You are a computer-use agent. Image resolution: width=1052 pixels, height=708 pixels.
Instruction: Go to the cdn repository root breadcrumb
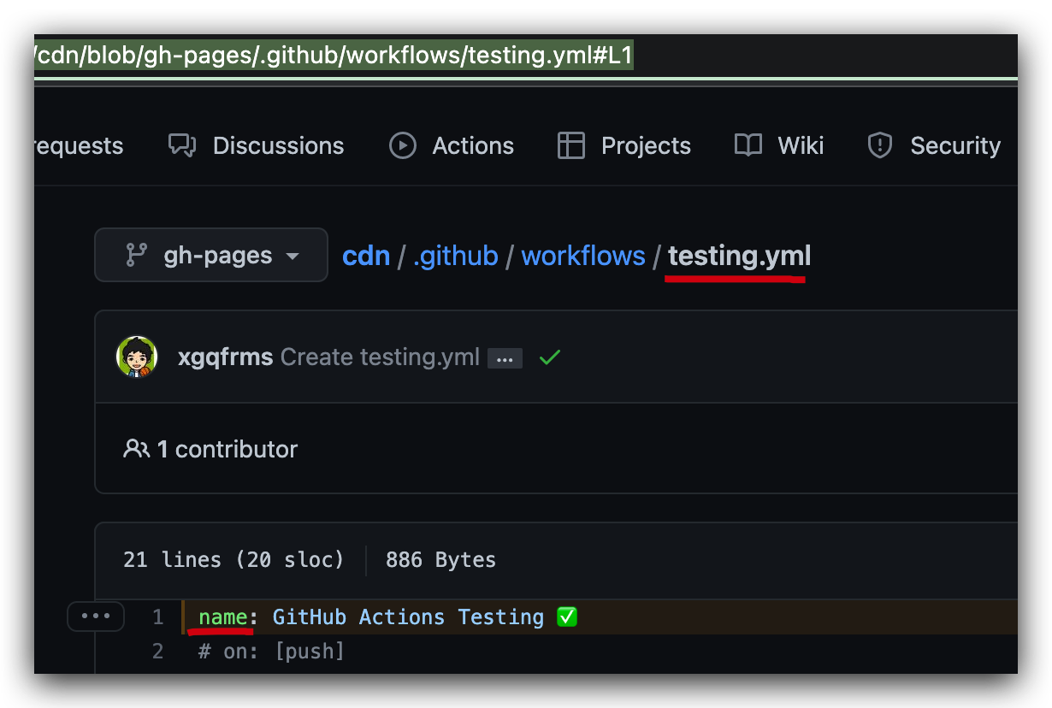(x=366, y=256)
